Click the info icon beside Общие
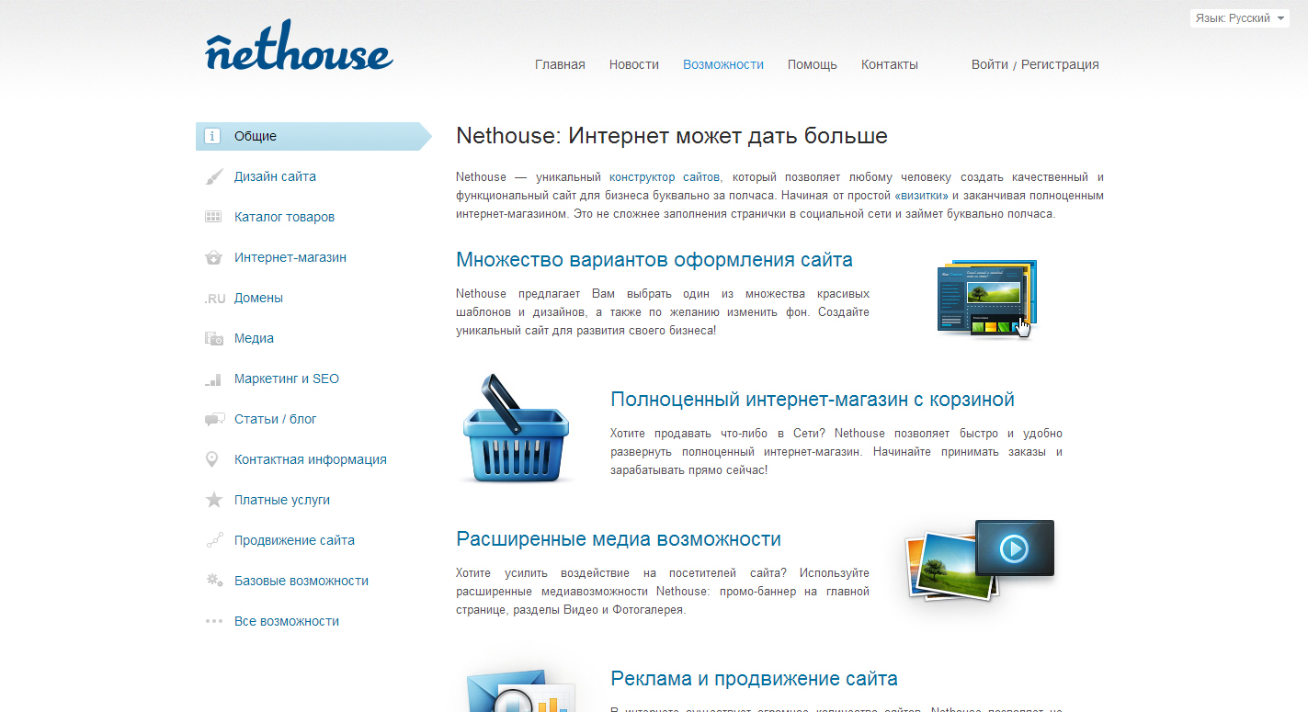 pos(213,136)
